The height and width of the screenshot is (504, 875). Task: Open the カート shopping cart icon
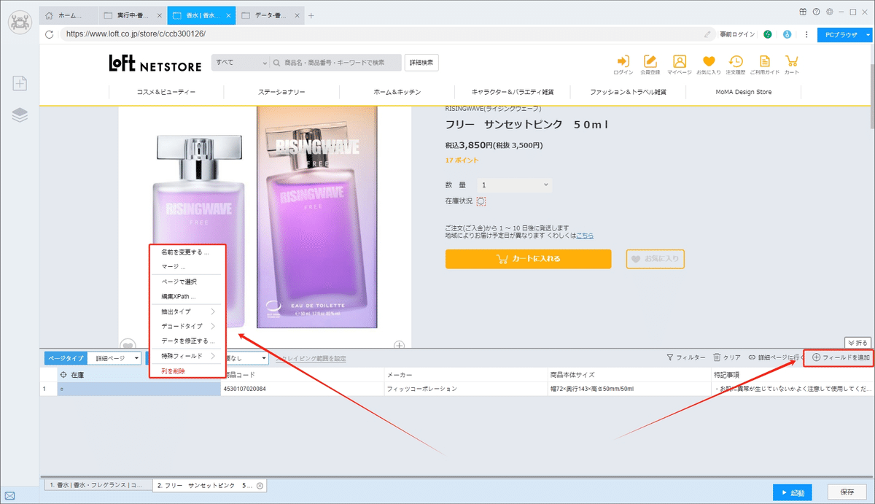791,64
